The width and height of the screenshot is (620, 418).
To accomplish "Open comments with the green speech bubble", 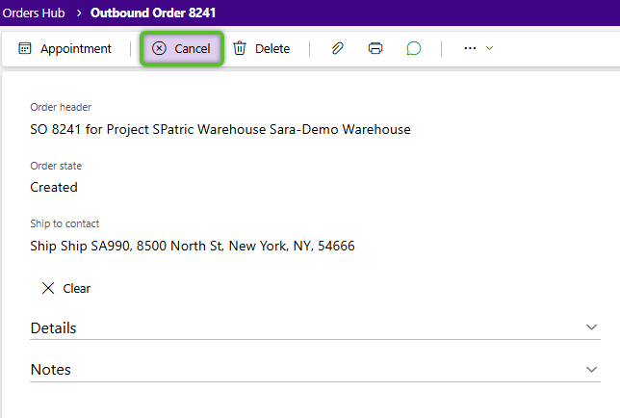I will click(414, 49).
